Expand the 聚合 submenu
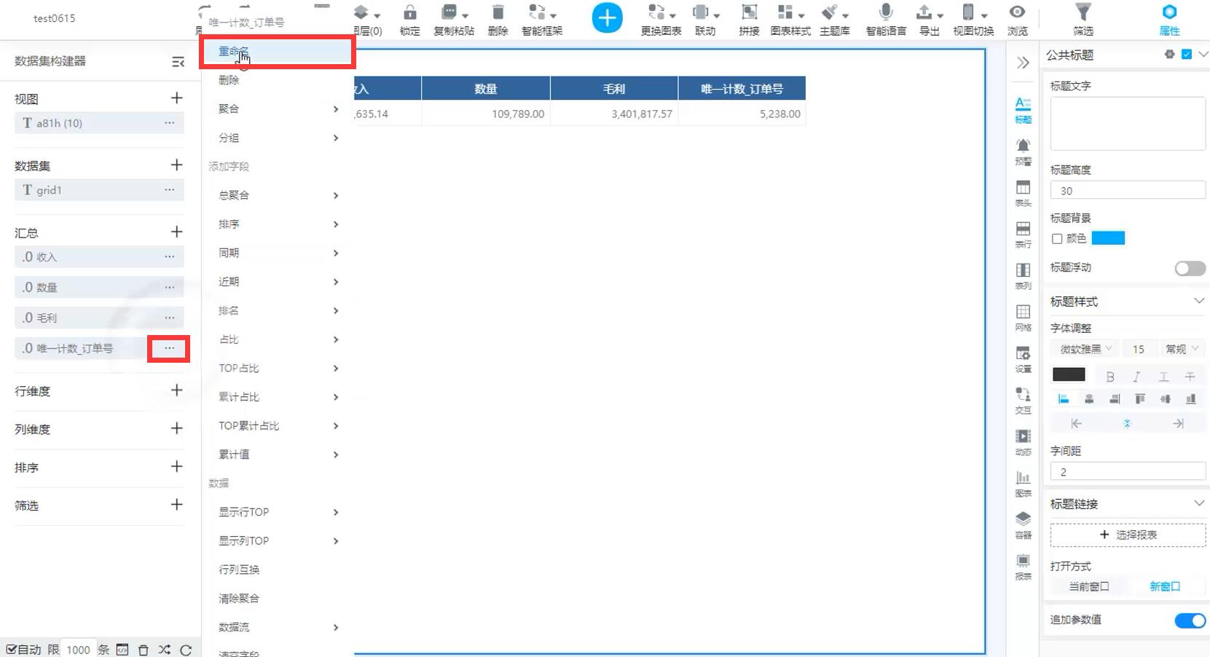The image size is (1210, 657). (278, 109)
